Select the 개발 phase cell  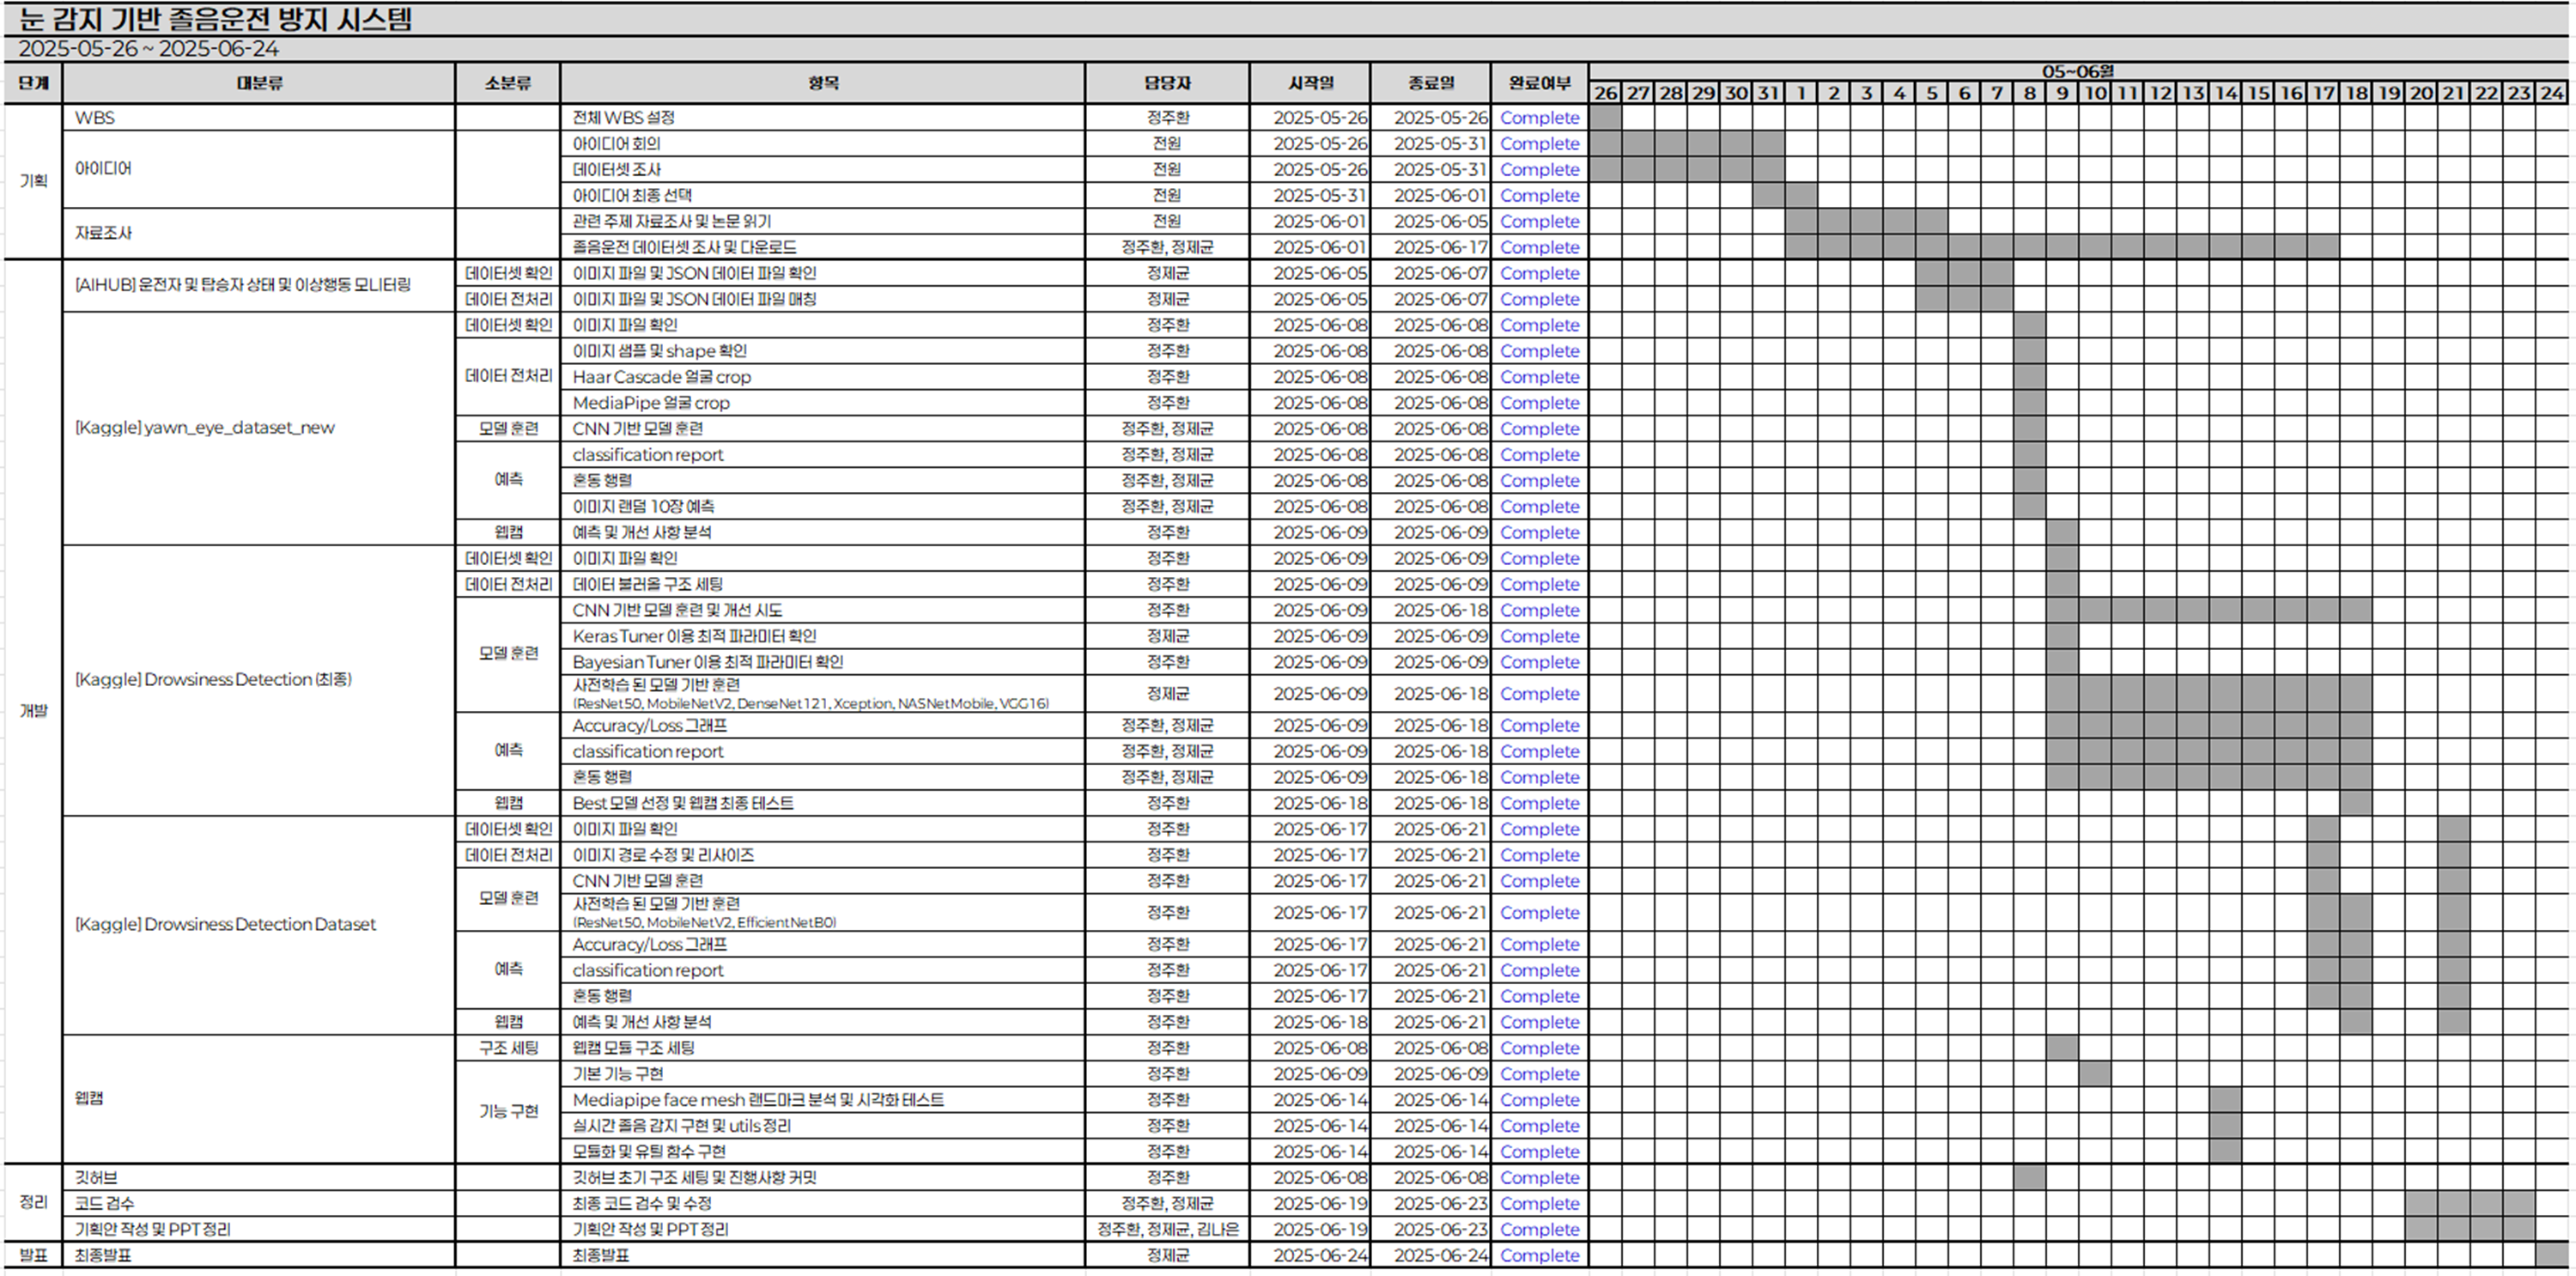tap(33, 711)
